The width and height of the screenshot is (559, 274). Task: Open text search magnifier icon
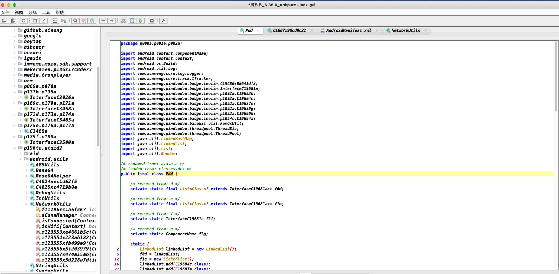click(75, 21)
